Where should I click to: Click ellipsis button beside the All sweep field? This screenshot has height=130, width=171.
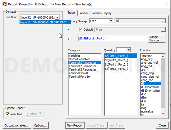pos(163,21)
